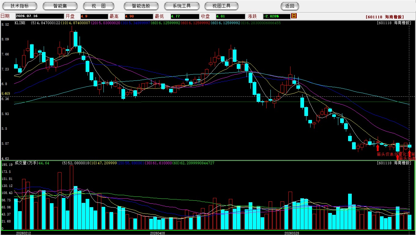
Task: Open the 智能集 button
Action: (60, 6)
